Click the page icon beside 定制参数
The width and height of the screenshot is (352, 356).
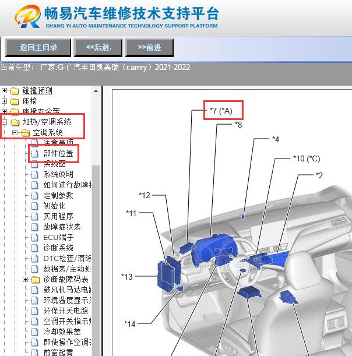tap(34, 195)
